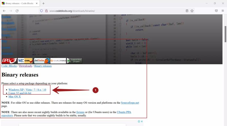Choose Windows XP / Vista / 7 / 8.x / 10
This screenshot has height=126, width=227.
click(x=27, y=90)
